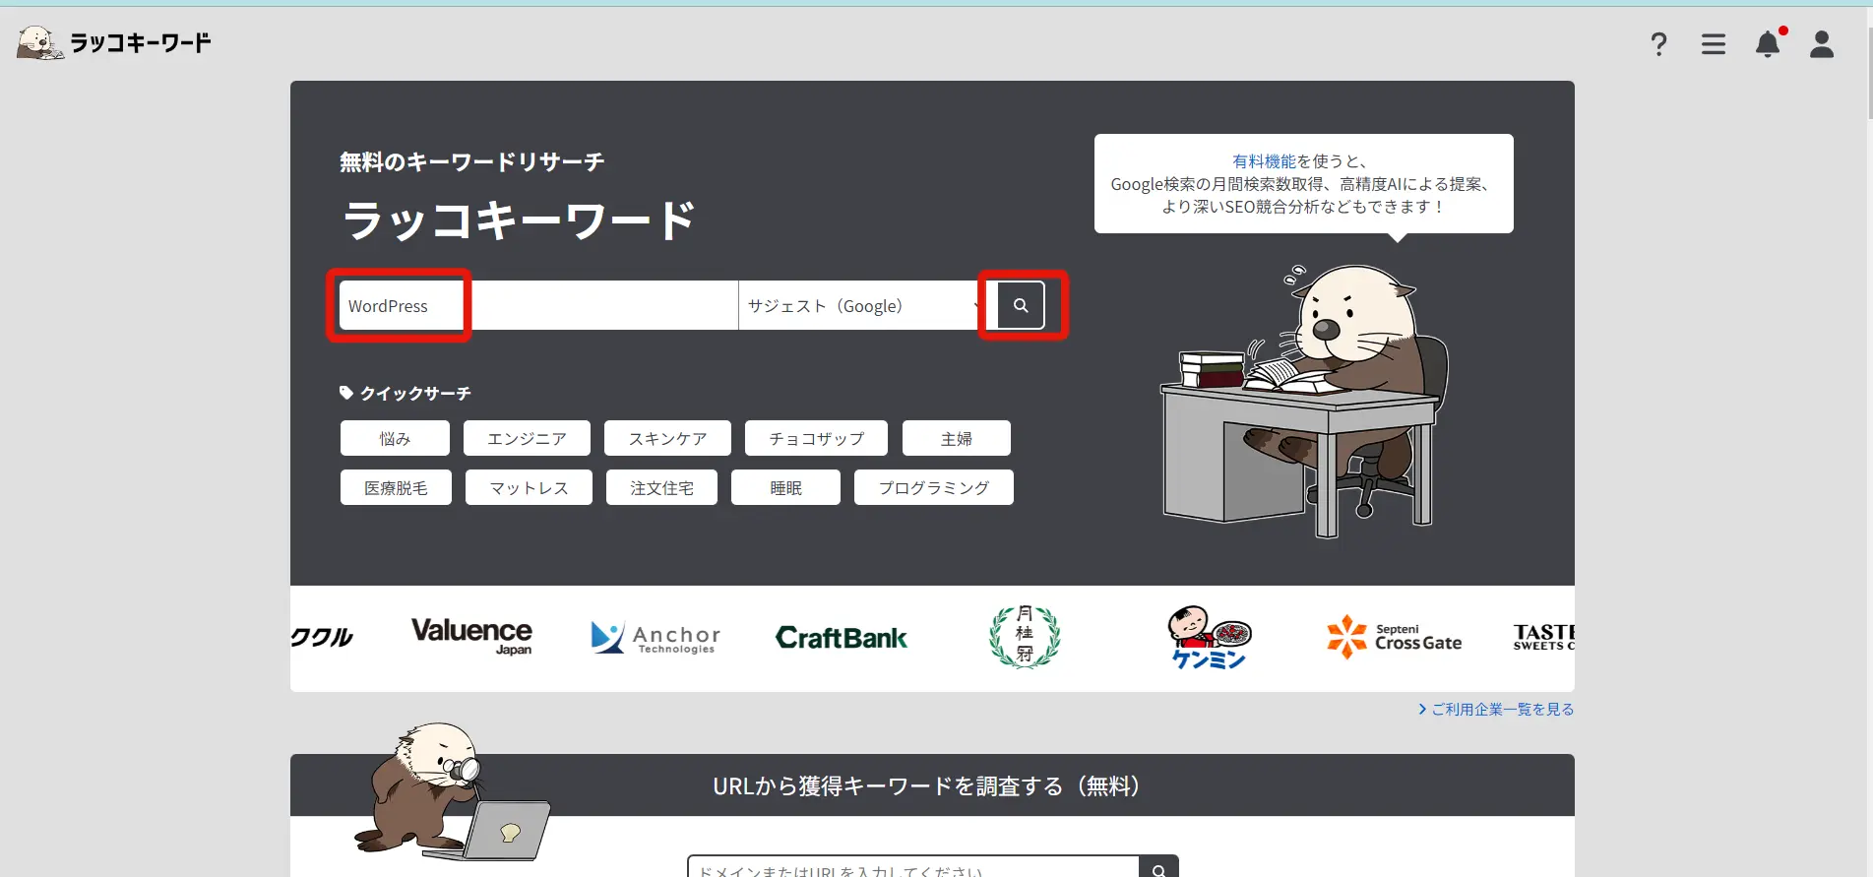
Task: Open notifications bell icon
Action: tap(1769, 44)
